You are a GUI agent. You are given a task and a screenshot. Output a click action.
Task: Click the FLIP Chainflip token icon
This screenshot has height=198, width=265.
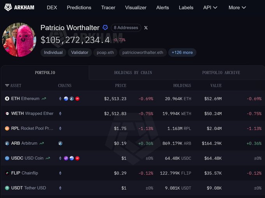pyautogui.click(x=7, y=173)
